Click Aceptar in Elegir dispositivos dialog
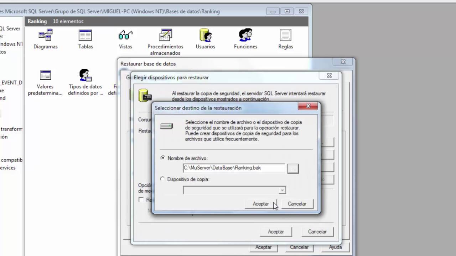 pos(276,231)
